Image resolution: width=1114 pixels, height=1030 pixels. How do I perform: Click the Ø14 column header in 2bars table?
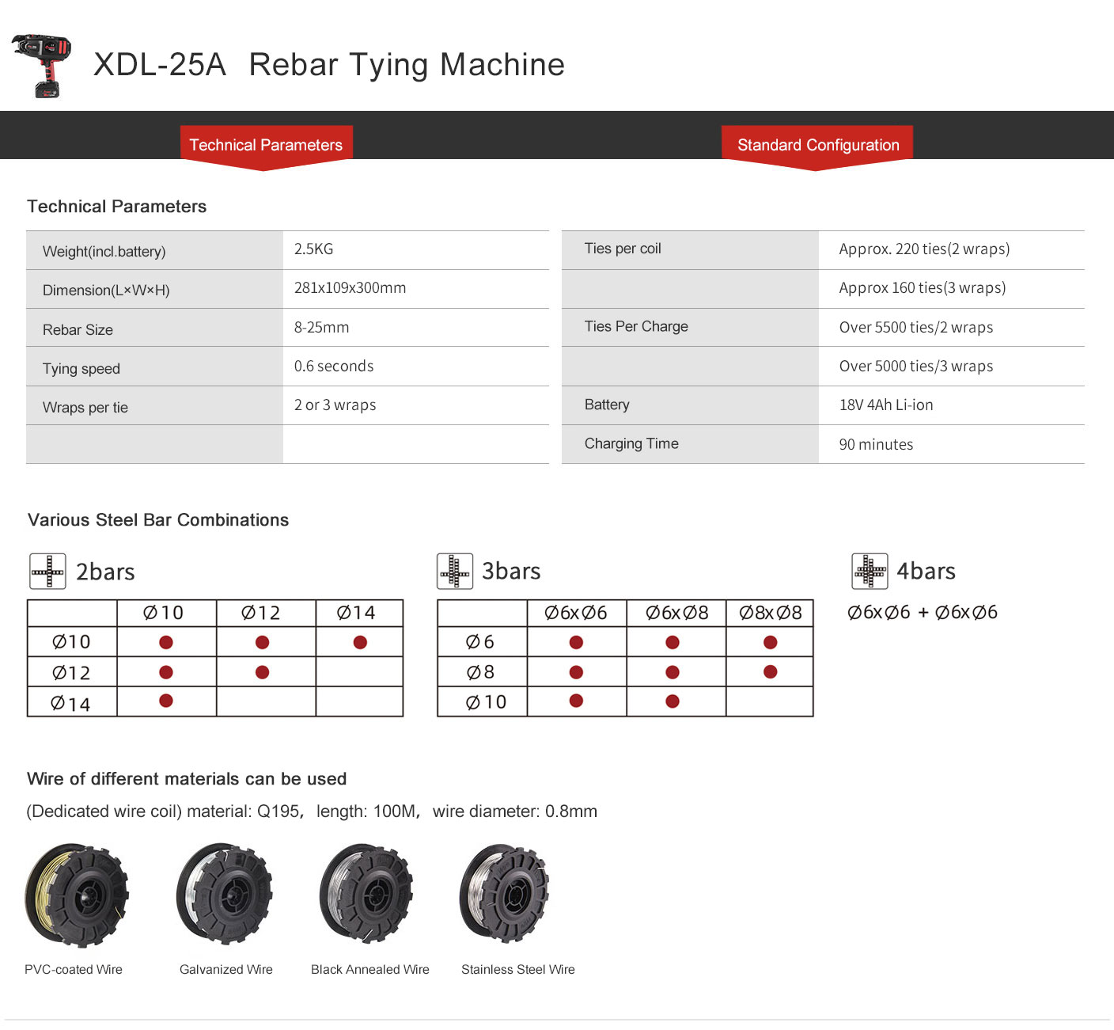click(x=356, y=613)
